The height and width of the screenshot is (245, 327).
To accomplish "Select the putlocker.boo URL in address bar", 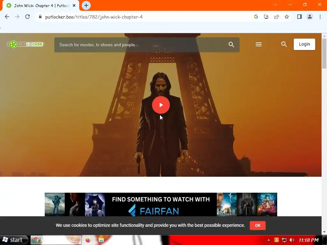I will pyautogui.click(x=94, y=17).
